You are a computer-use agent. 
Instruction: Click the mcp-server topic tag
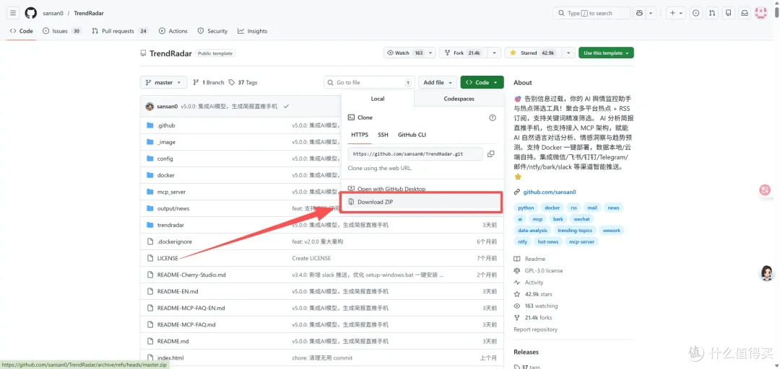point(581,242)
